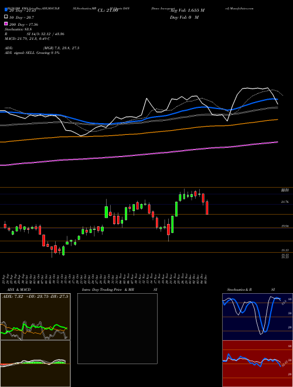Select the '20 Day = 21.45' label
The width and height of the screenshot is (293, 387).
(x=23, y=11)
